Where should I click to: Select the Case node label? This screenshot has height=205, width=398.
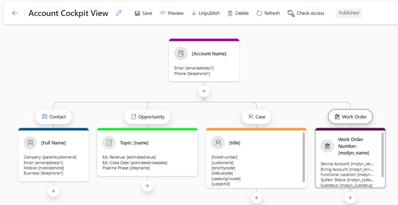pyautogui.click(x=256, y=117)
